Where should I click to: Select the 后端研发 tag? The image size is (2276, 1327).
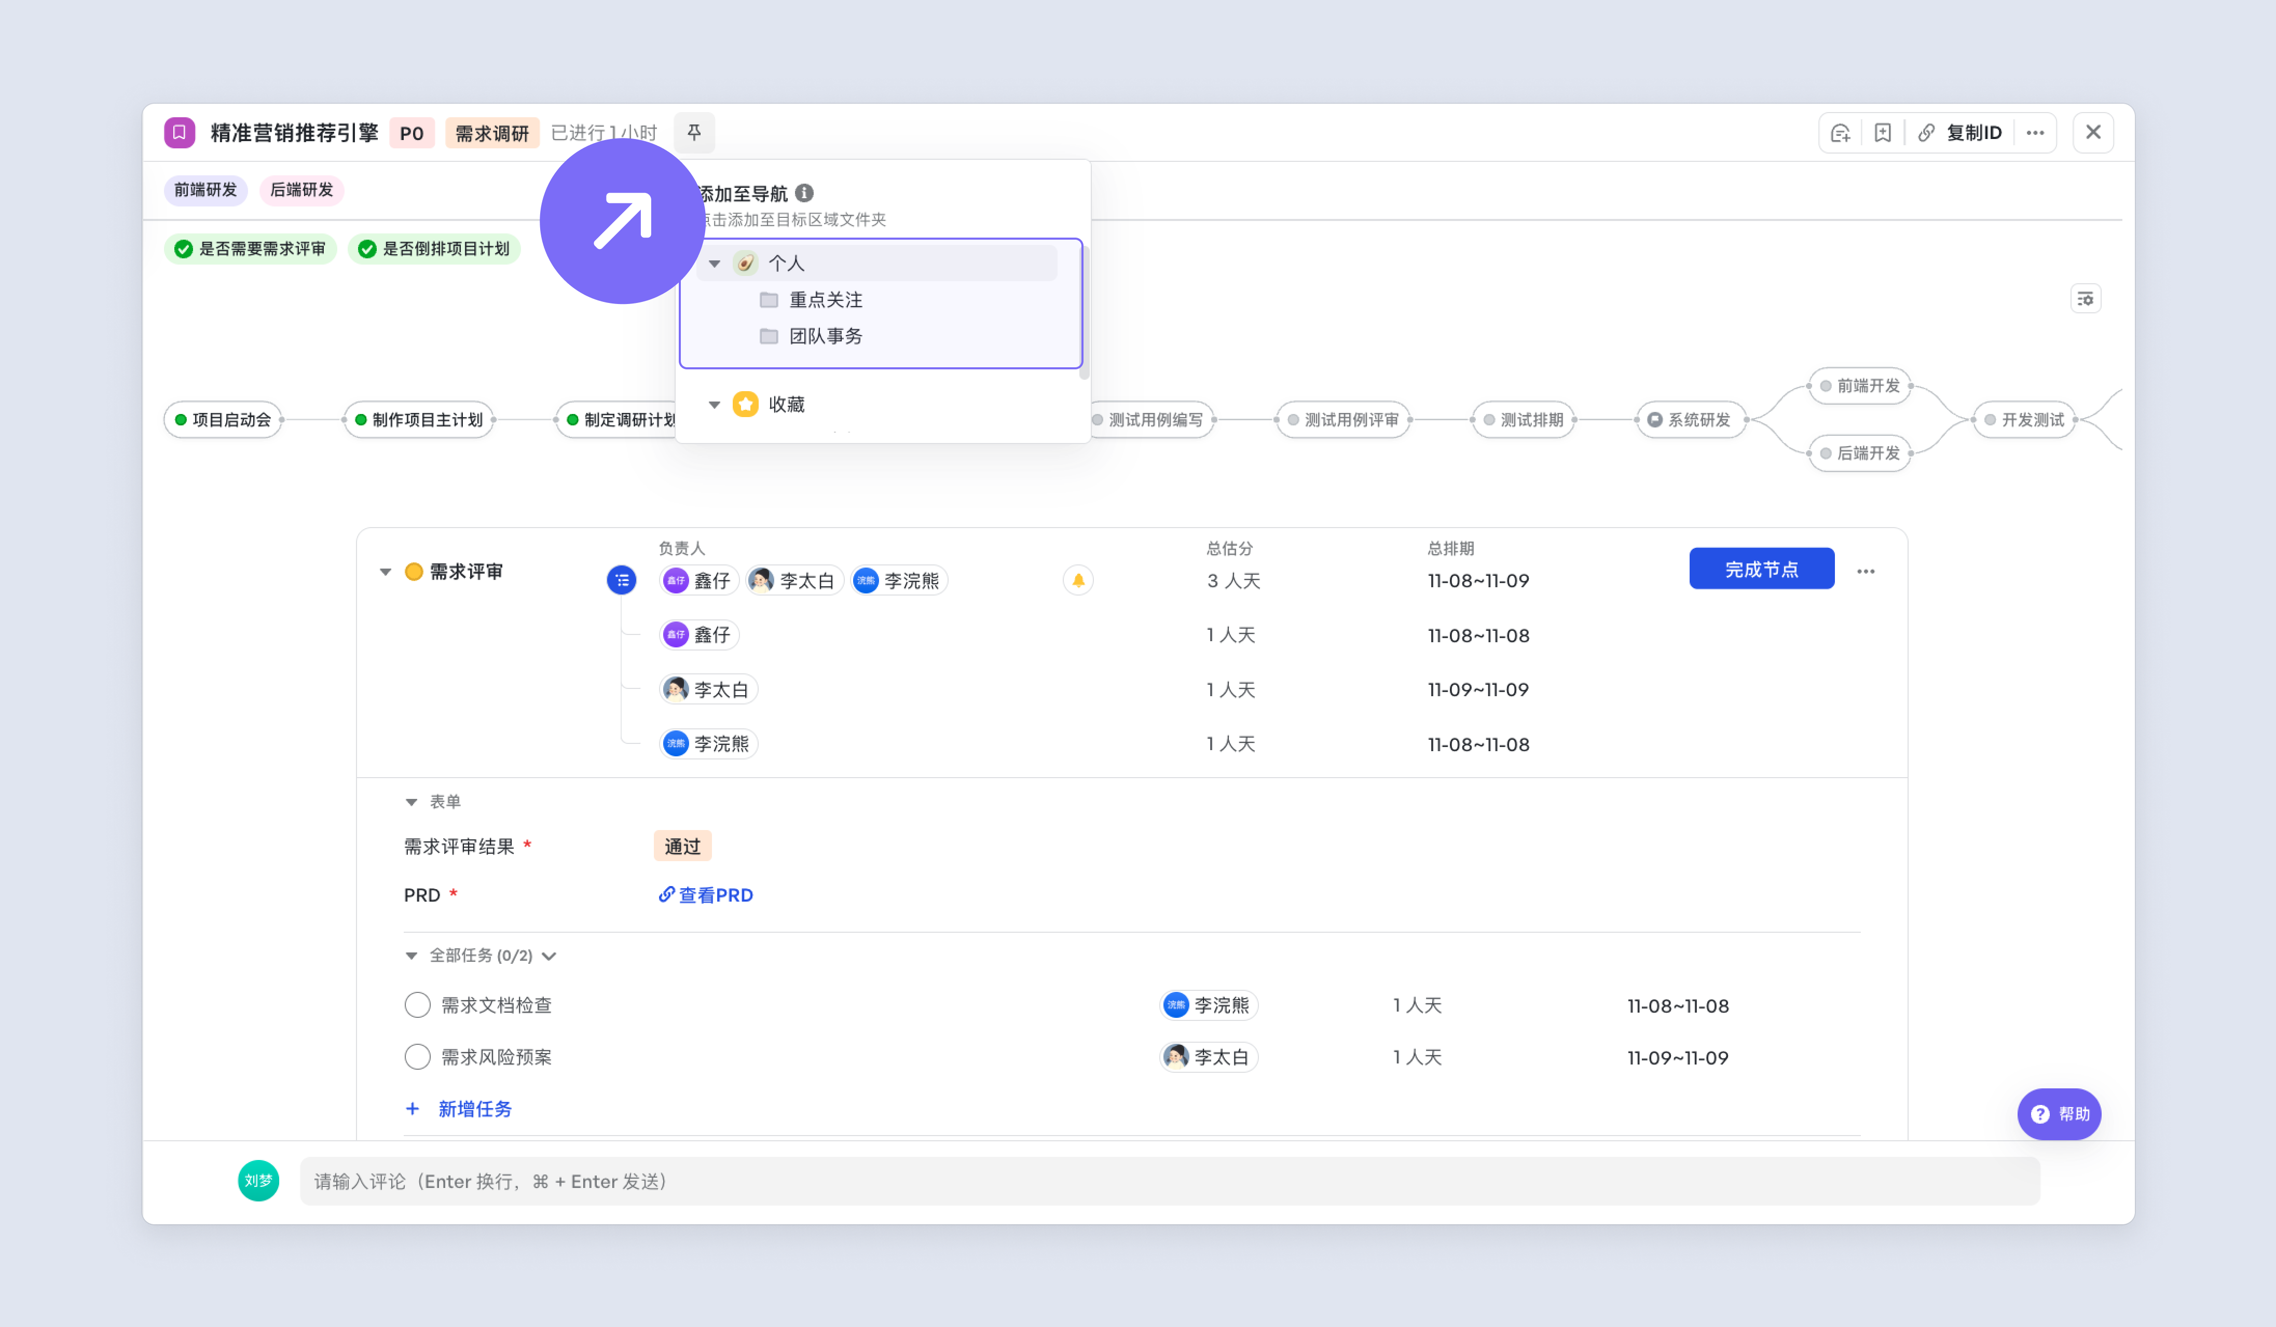click(x=301, y=190)
